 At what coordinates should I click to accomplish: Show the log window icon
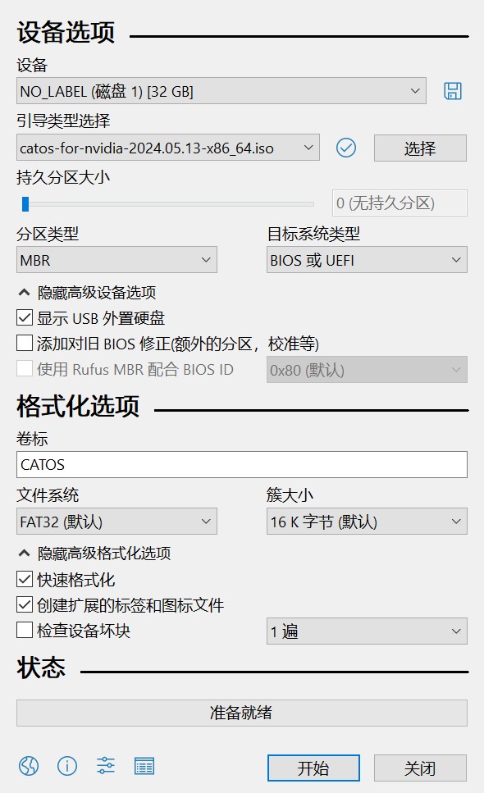tap(144, 766)
